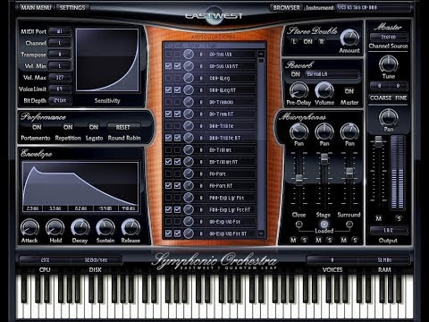Screen dimensions: 429x322
Task: Click the EastWest logo orb
Action: coord(214,15)
